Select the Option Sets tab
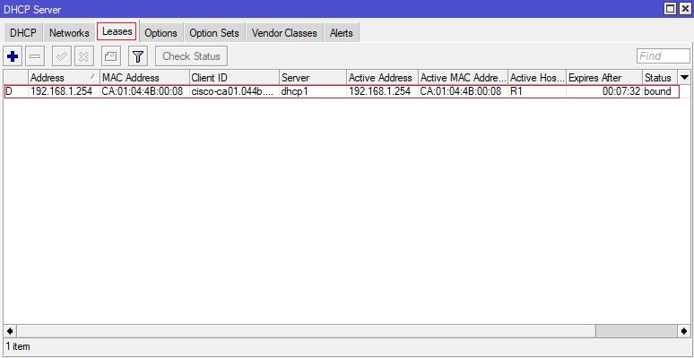 tap(214, 33)
